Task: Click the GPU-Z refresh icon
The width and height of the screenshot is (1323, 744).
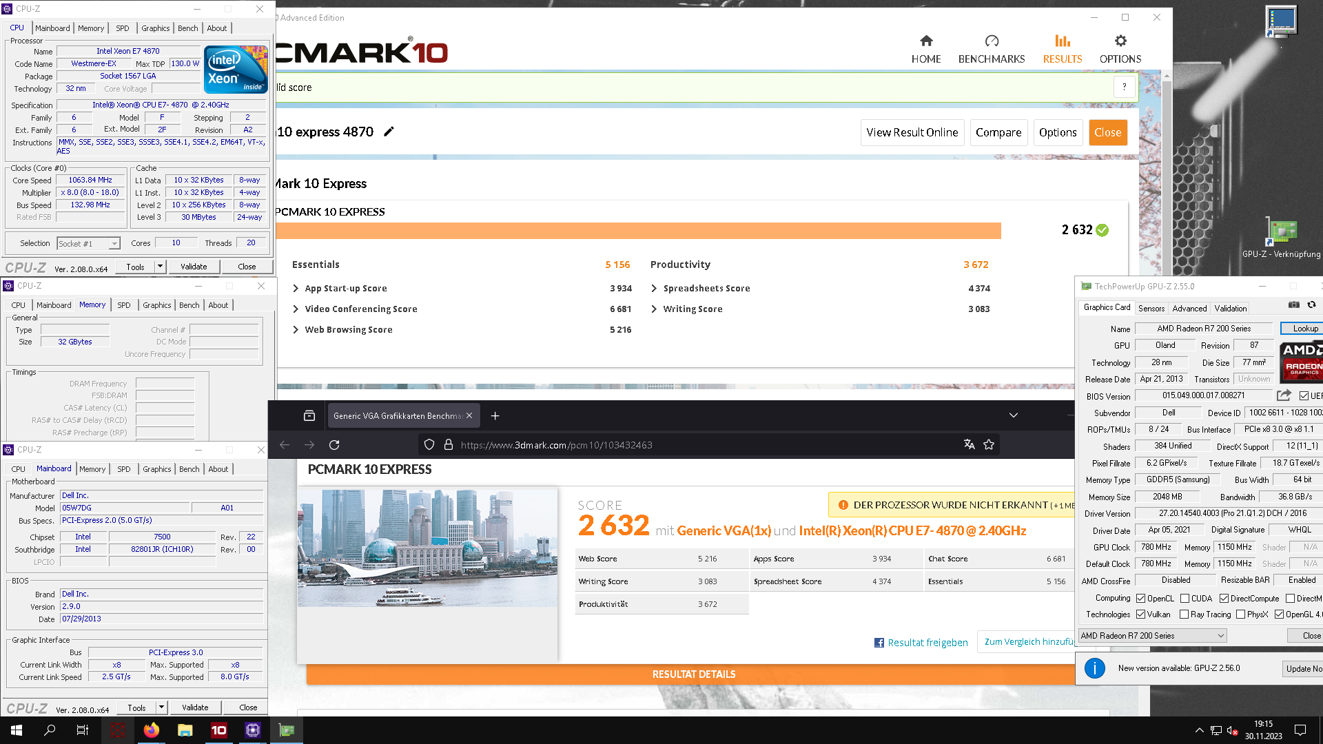Action: click(1311, 304)
